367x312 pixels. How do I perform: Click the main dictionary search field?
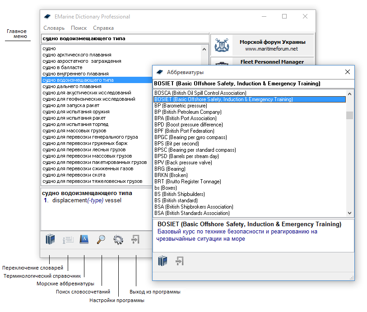tap(125, 39)
